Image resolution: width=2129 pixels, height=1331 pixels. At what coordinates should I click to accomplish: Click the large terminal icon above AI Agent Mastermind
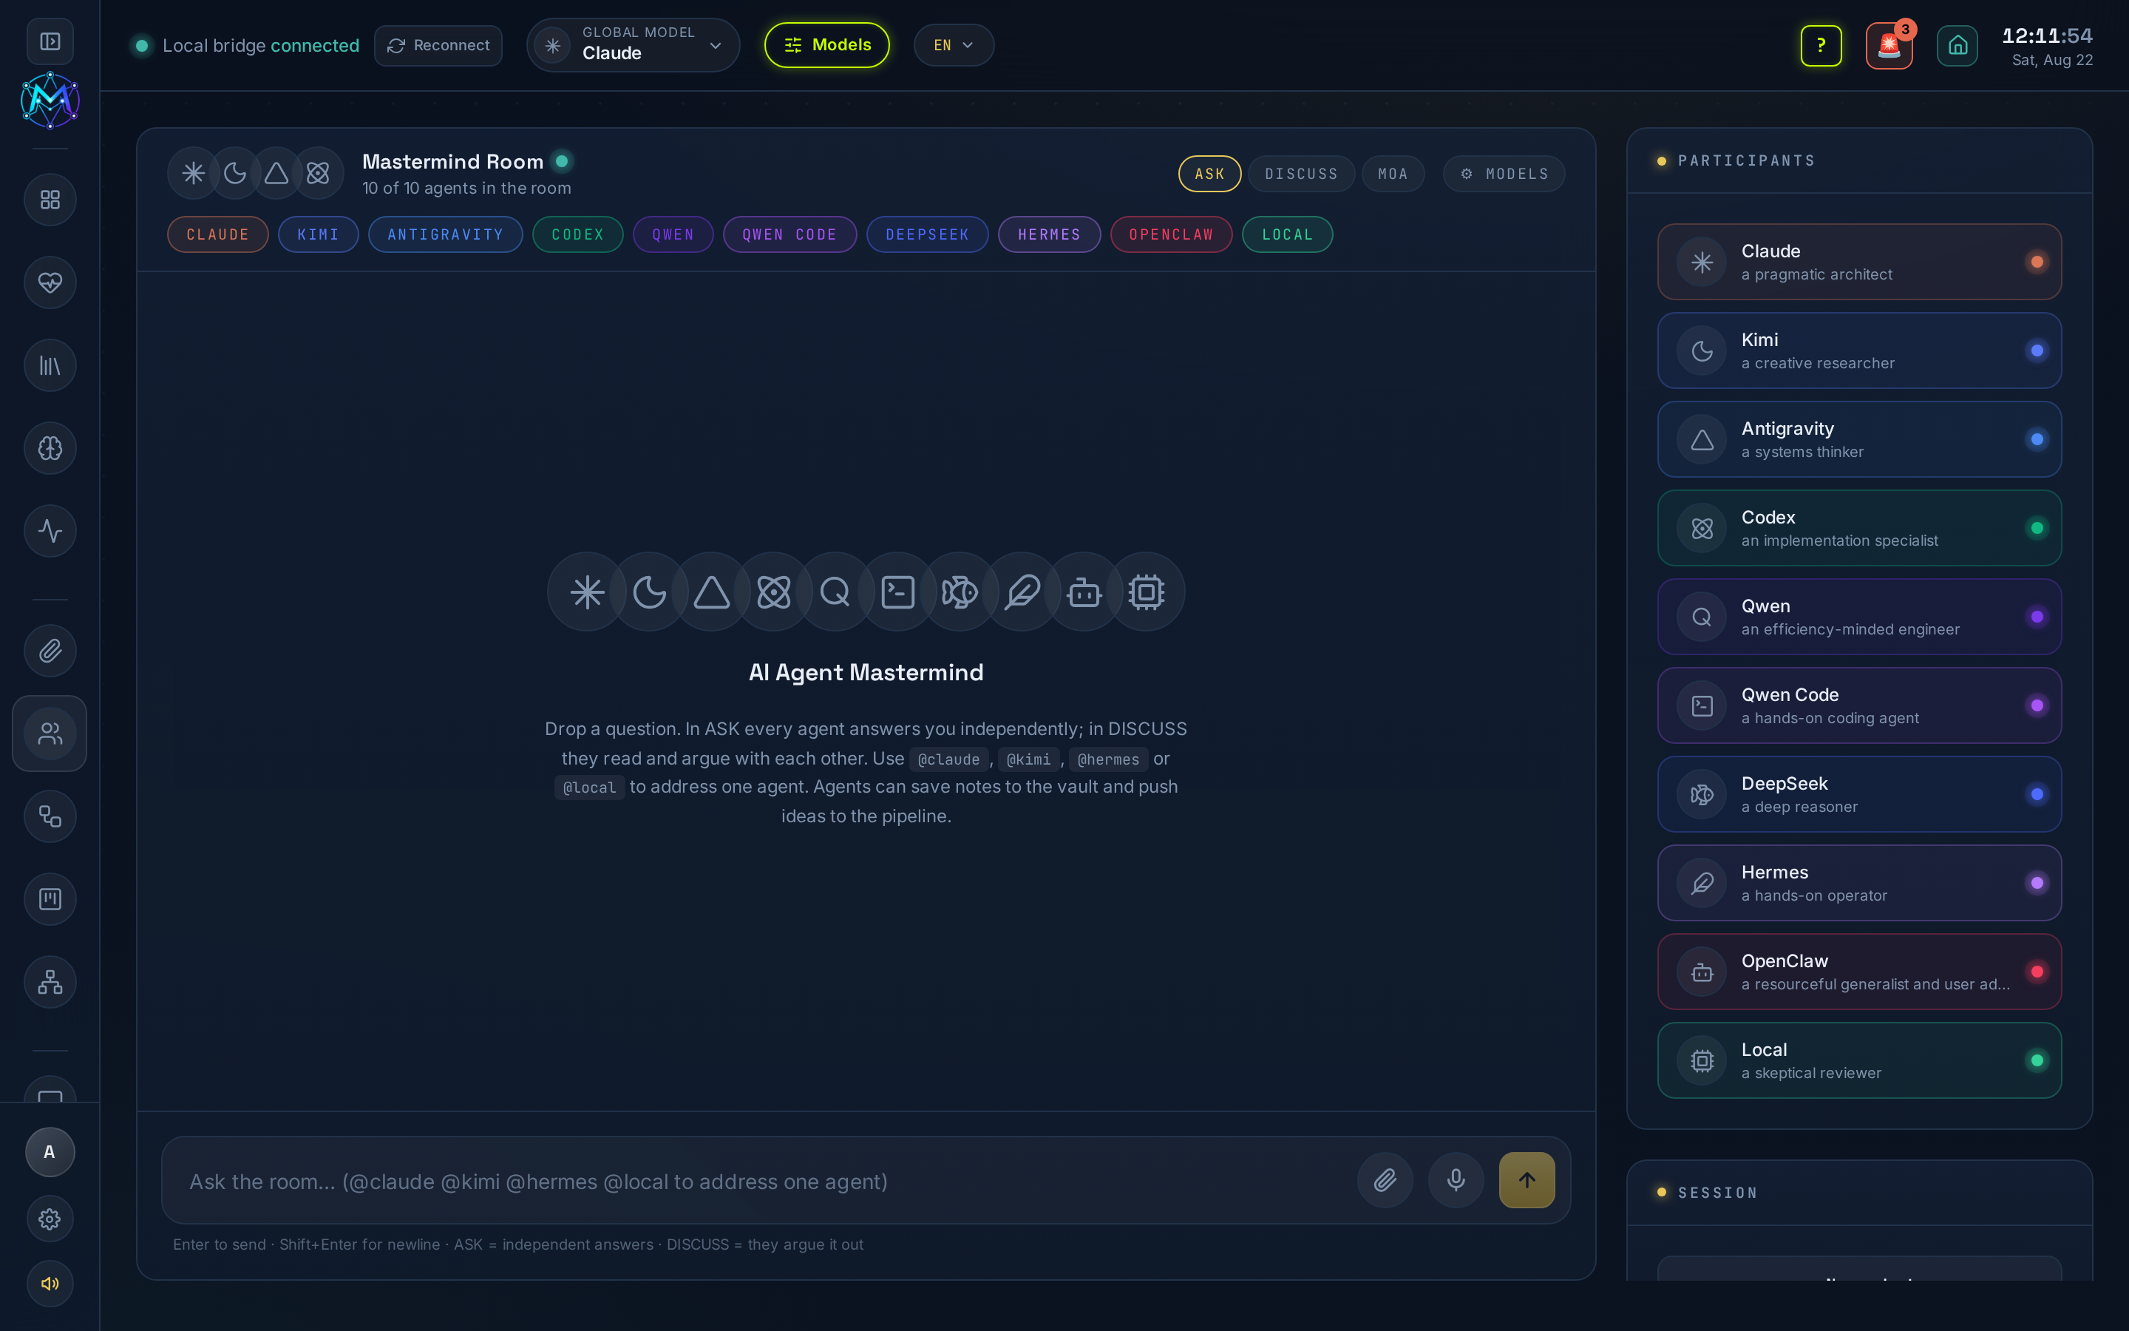click(x=898, y=592)
